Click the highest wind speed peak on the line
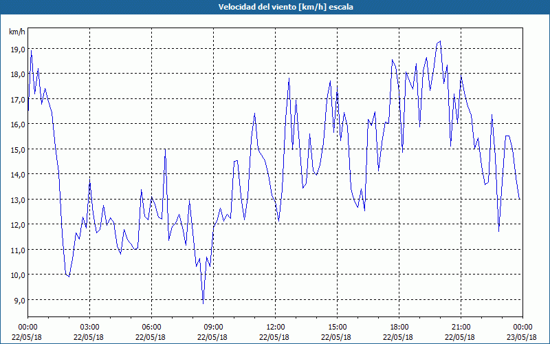The height and width of the screenshot is (344, 550). (x=440, y=41)
